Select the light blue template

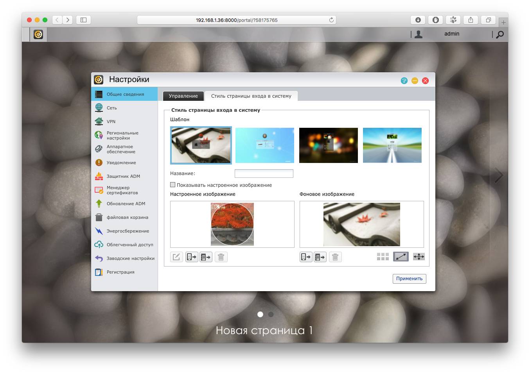tap(265, 145)
